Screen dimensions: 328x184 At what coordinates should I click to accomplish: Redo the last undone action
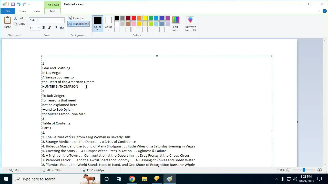click(x=24, y=4)
